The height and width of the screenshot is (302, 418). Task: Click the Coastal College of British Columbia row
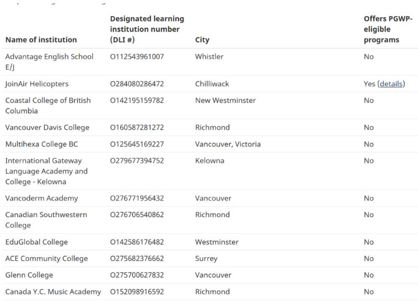(209, 106)
